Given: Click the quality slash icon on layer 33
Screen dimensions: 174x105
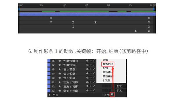Looking at the screenshot, I should (94, 90).
